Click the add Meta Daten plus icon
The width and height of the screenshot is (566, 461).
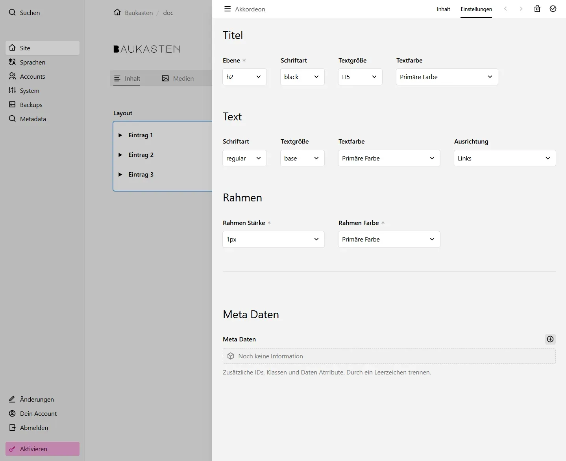point(550,339)
